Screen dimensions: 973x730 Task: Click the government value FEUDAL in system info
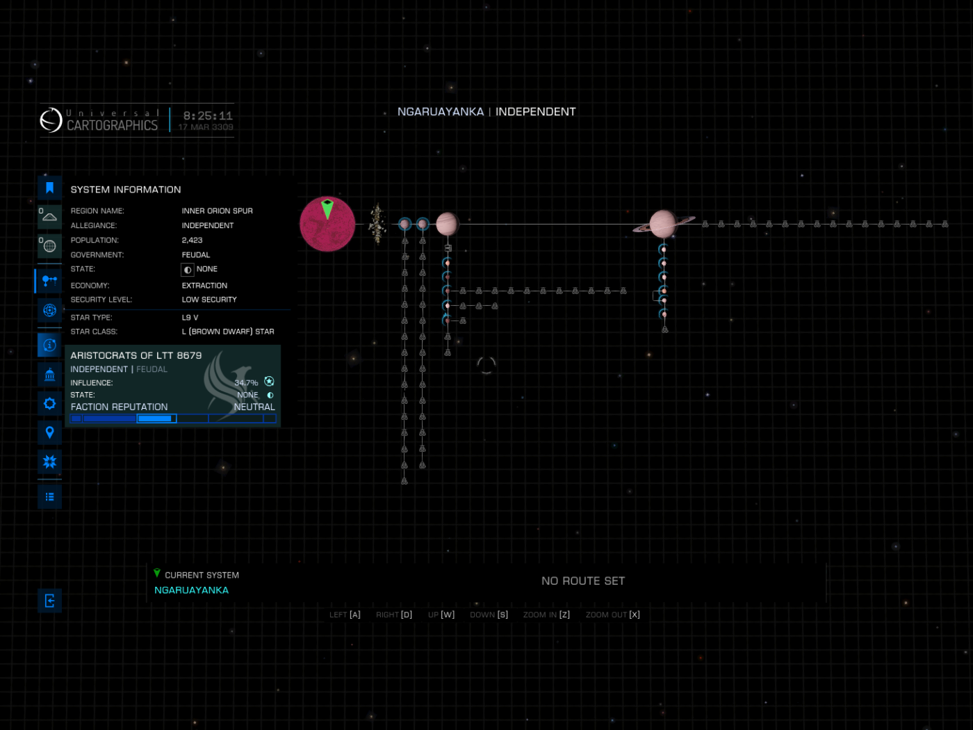(x=195, y=255)
